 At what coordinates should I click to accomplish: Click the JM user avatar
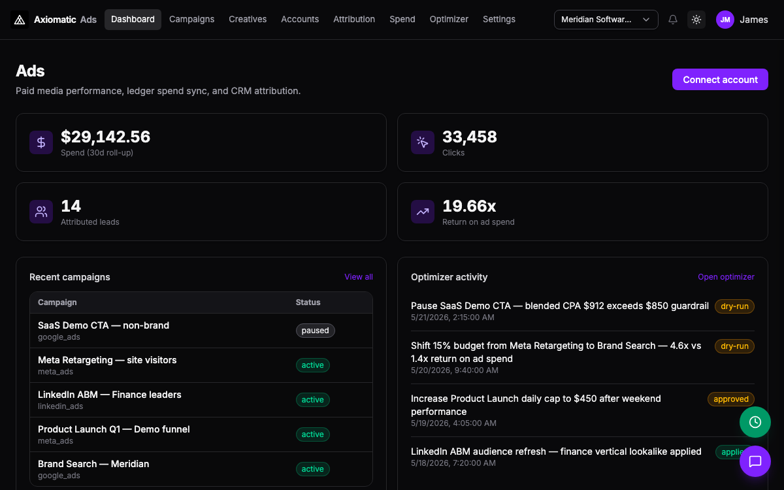(x=725, y=20)
